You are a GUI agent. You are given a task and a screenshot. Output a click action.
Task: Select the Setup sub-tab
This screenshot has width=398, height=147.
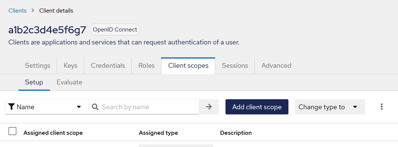tap(34, 82)
